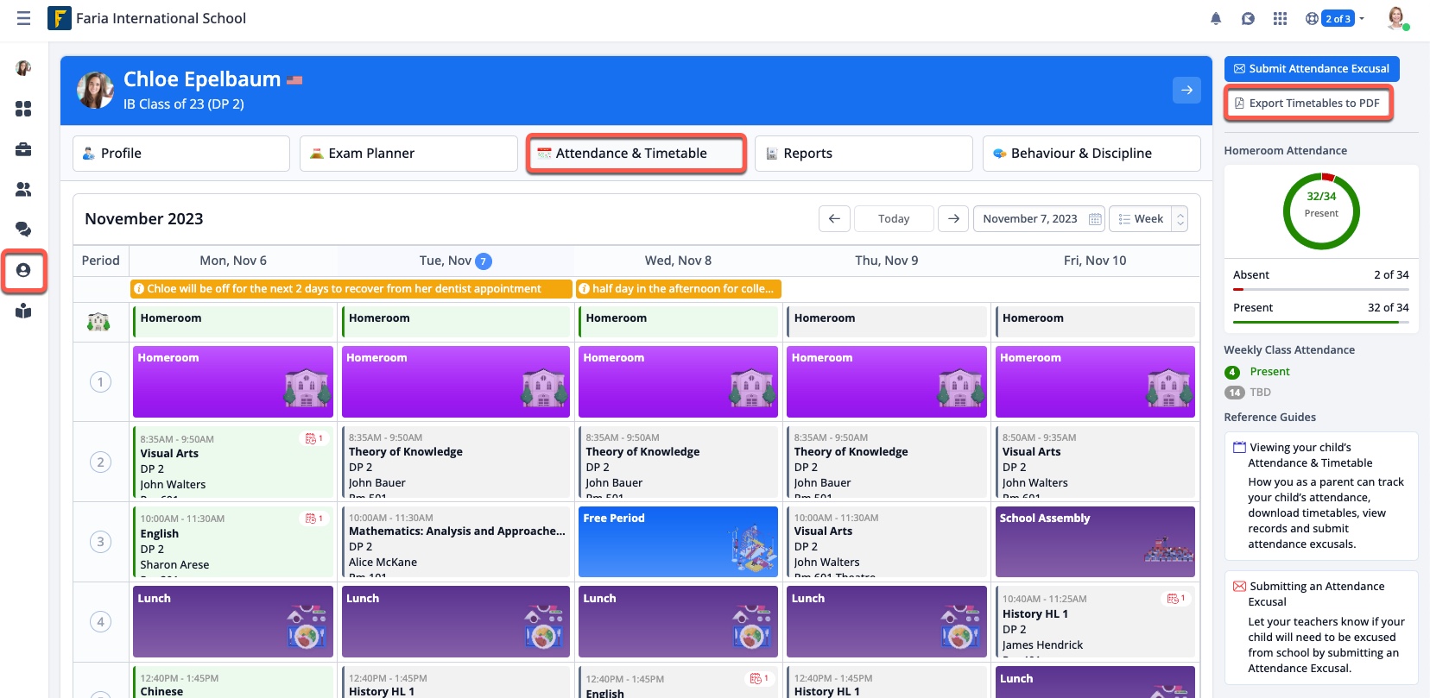
Task: Click the notifications bell icon
Action: pyautogui.click(x=1216, y=18)
